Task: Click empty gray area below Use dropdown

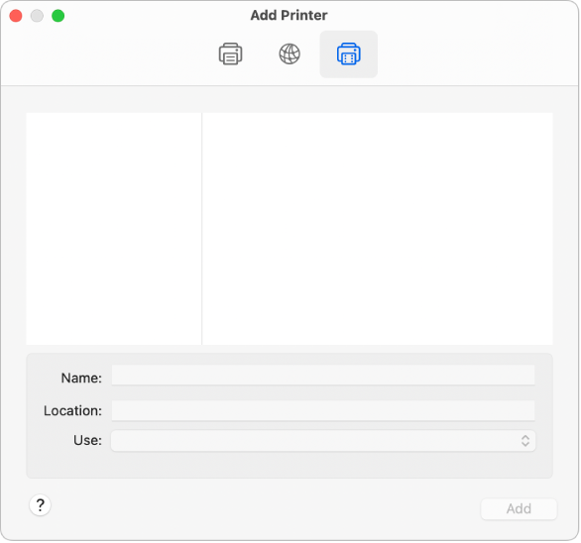Action: tap(290, 465)
